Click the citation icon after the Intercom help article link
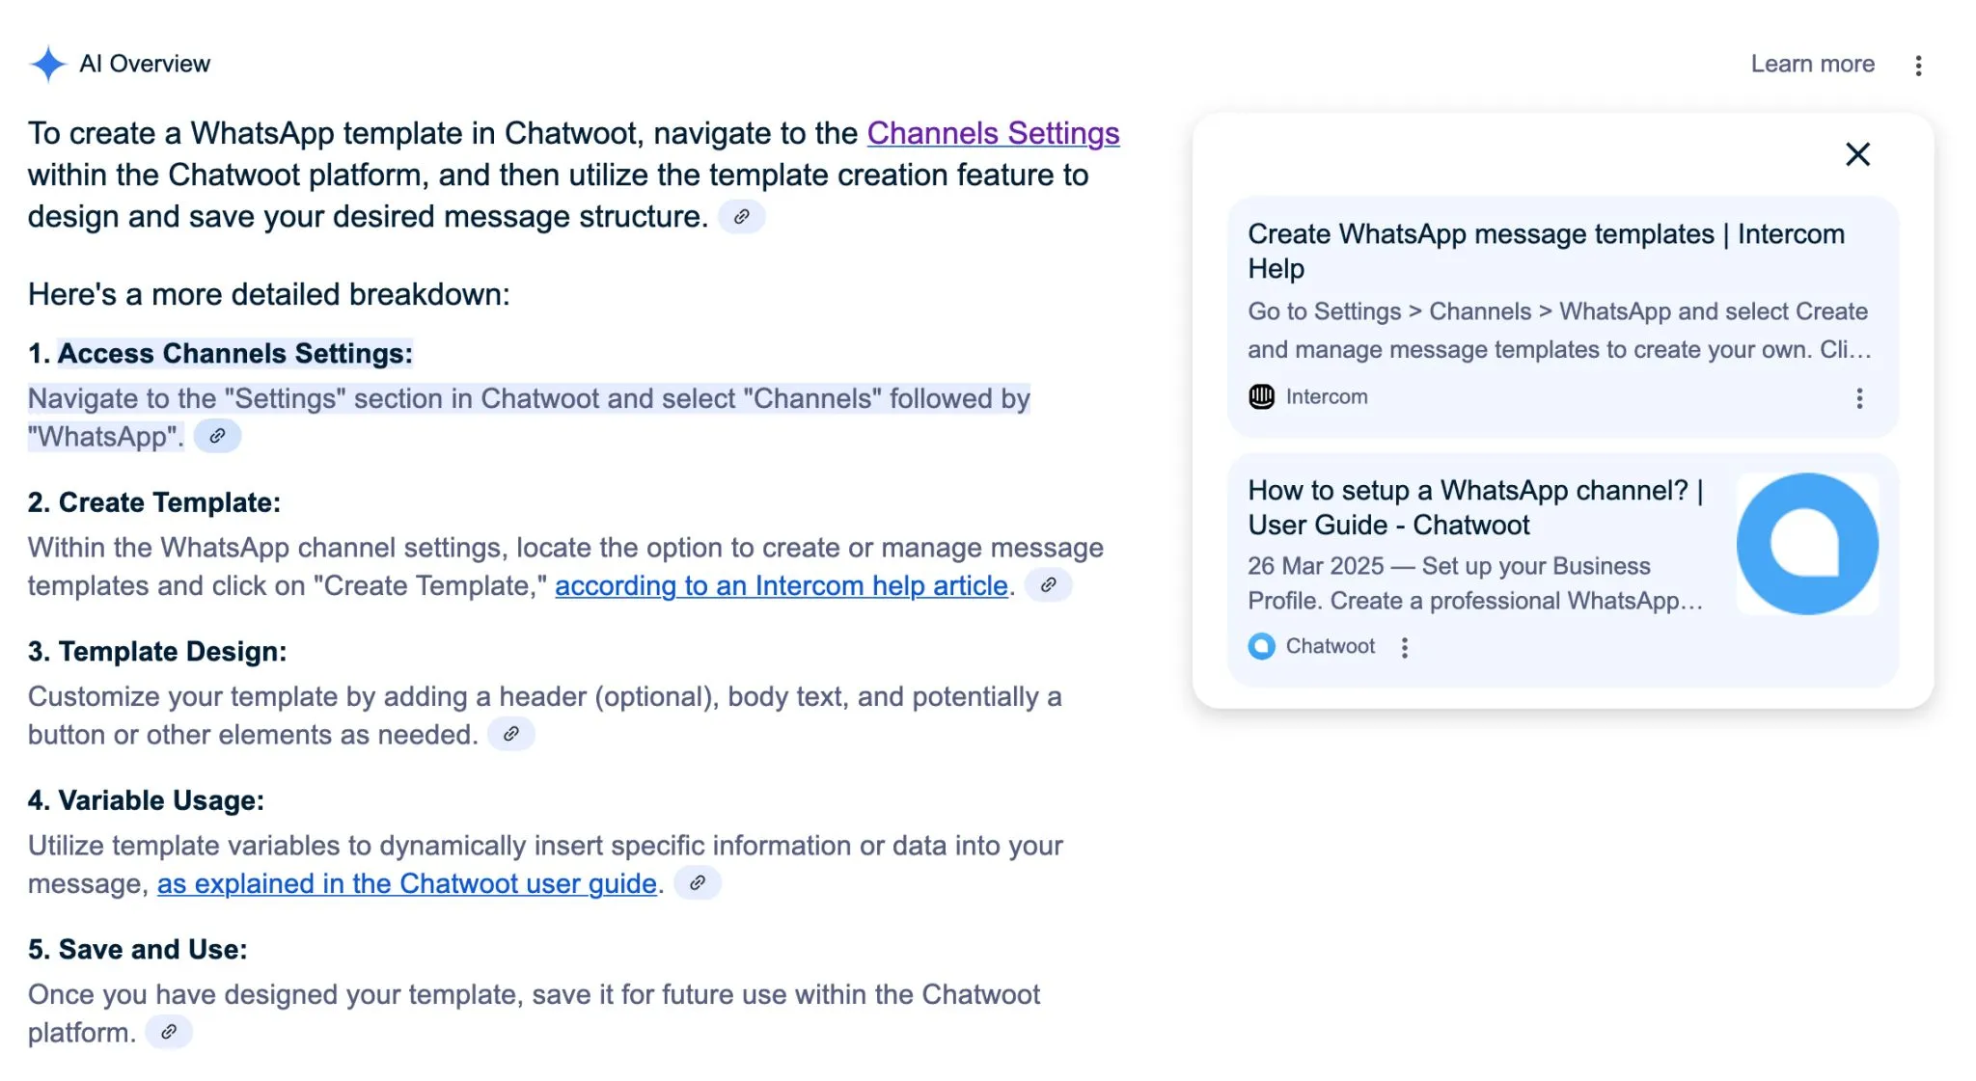1976x1081 pixels. pos(1048,584)
